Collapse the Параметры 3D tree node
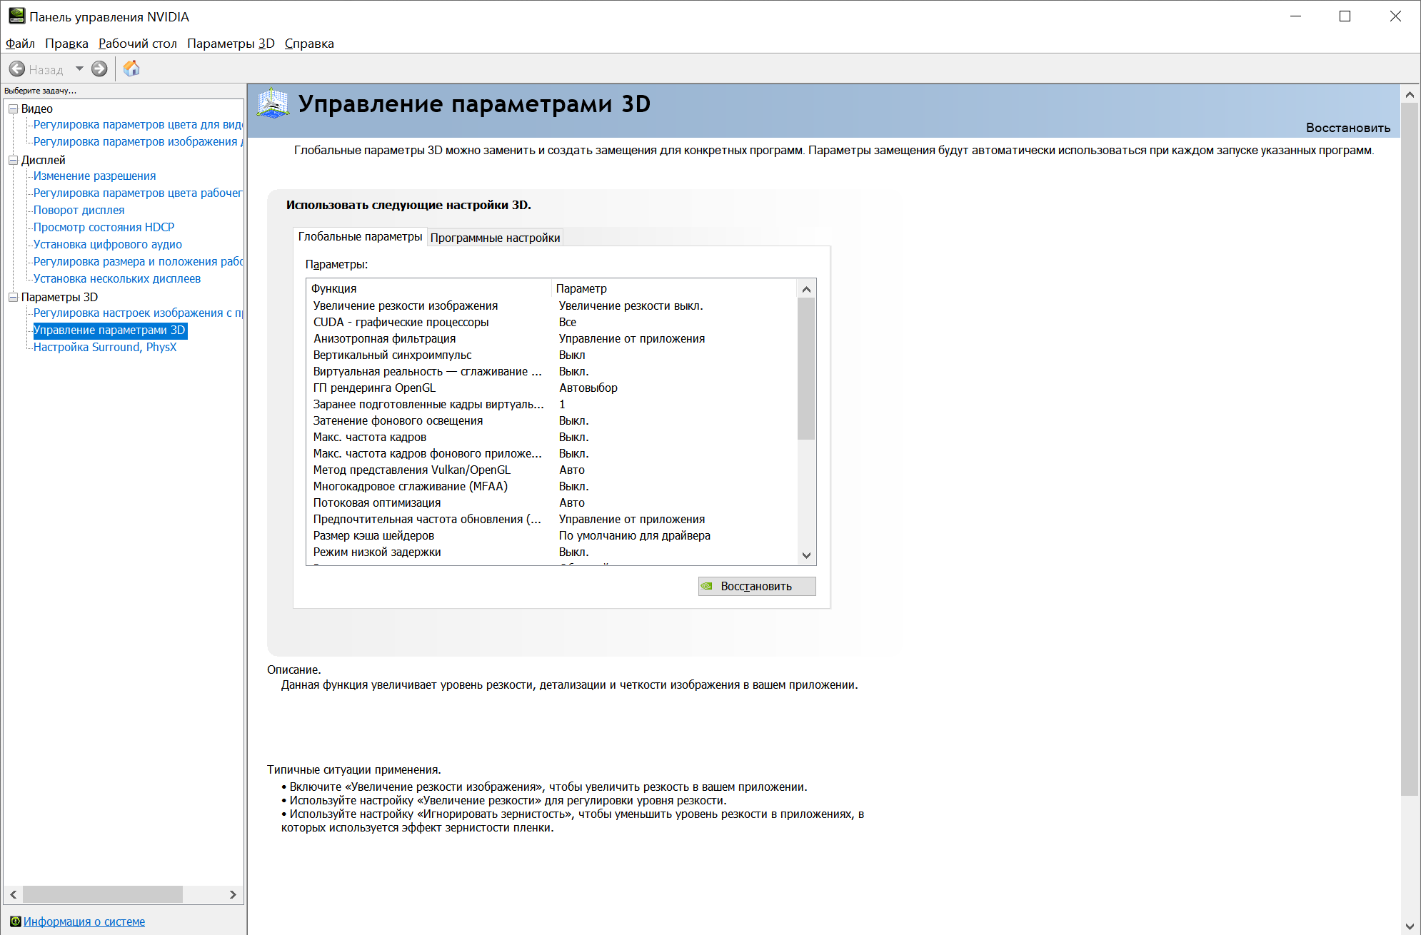Image resolution: width=1421 pixels, height=935 pixels. 13,297
